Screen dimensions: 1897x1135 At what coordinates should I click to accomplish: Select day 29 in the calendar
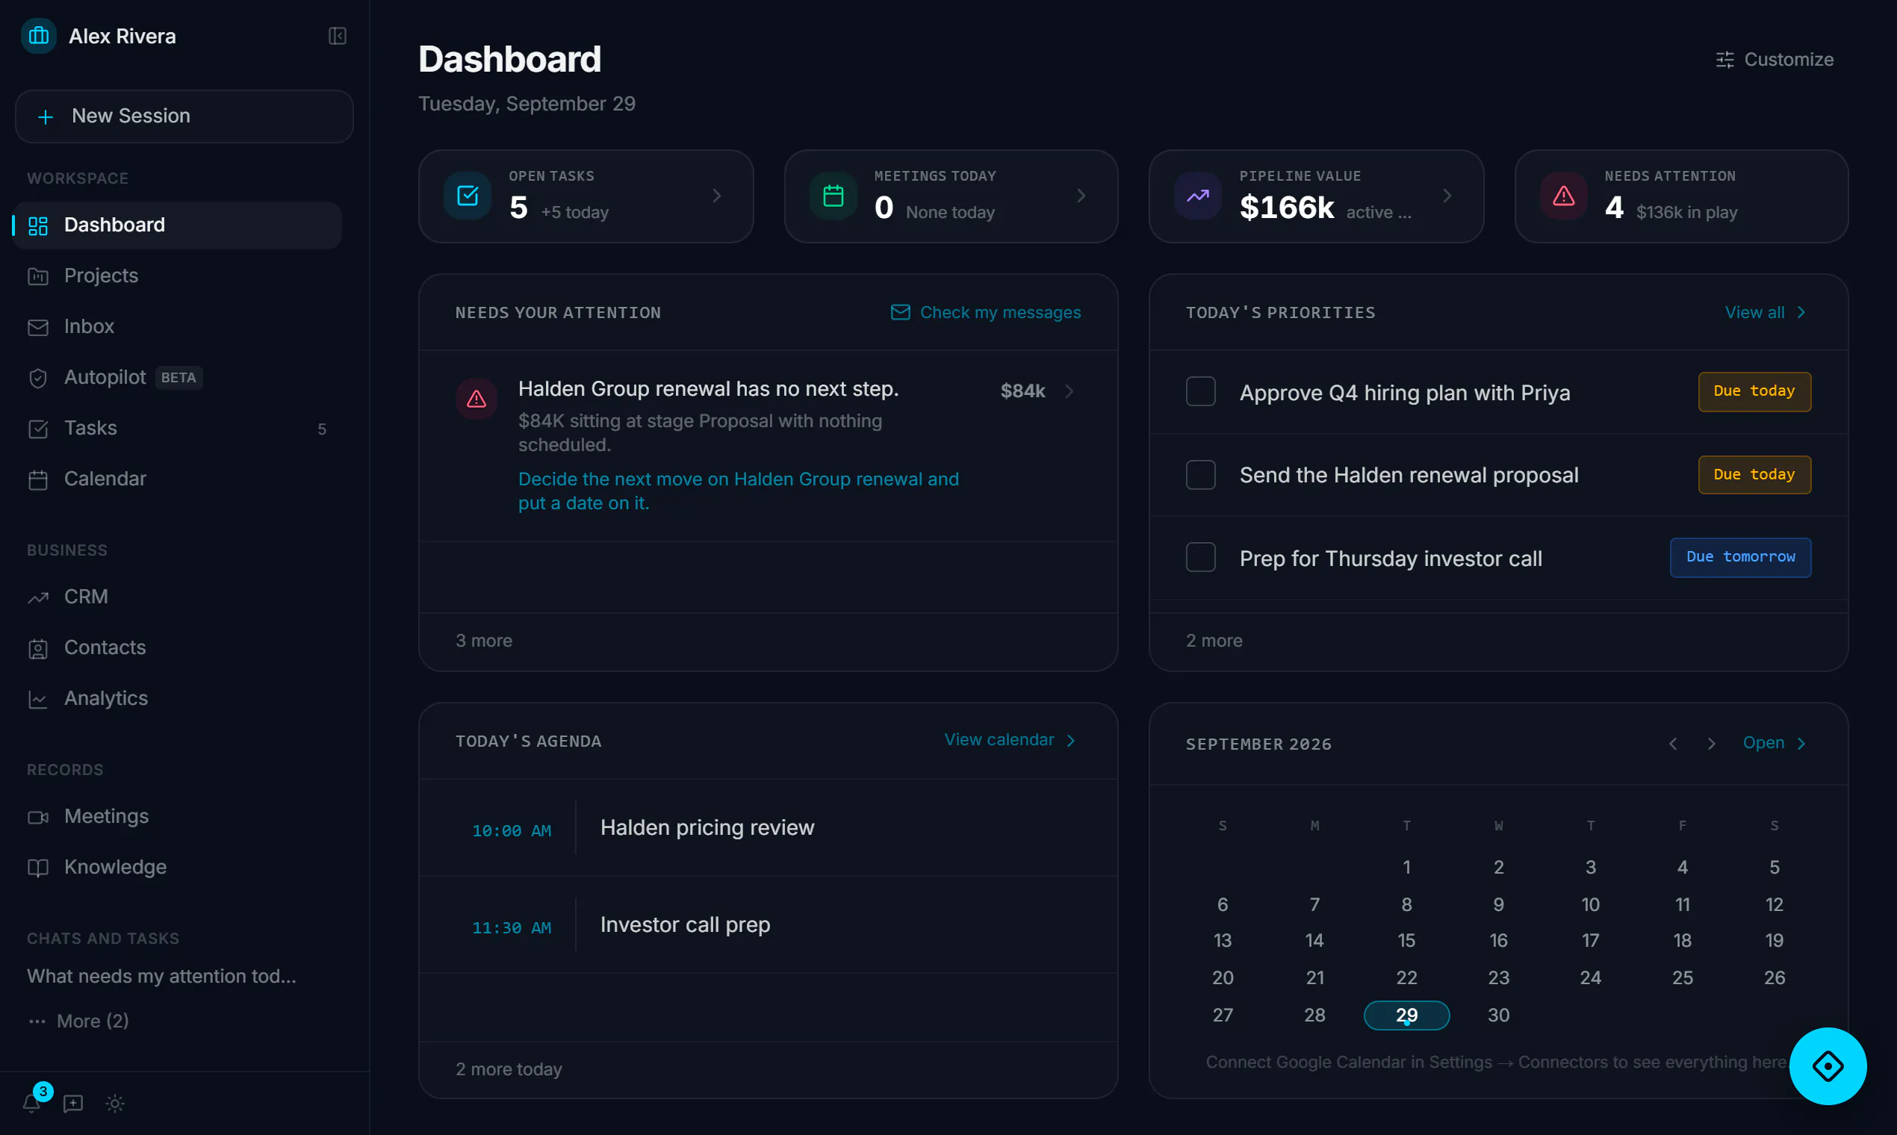tap(1406, 1015)
